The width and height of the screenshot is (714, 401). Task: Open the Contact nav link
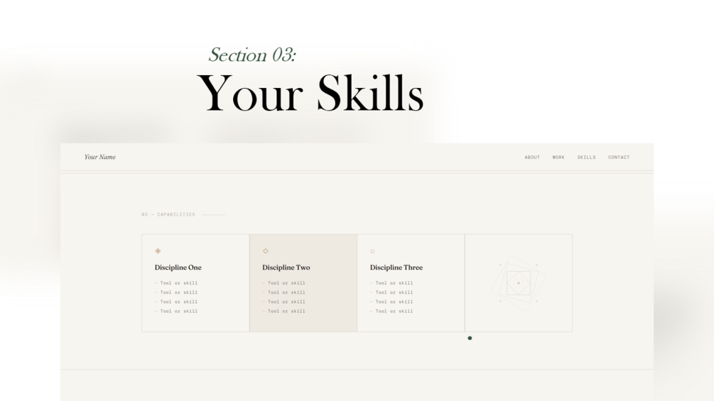(x=619, y=158)
